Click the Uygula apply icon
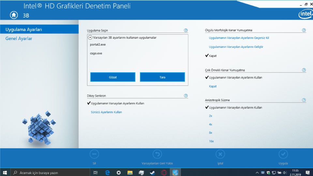 (x=283, y=154)
